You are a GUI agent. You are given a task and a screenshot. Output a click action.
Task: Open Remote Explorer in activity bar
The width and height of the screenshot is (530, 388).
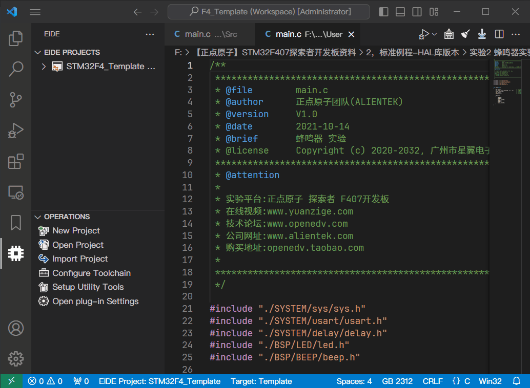(x=16, y=192)
